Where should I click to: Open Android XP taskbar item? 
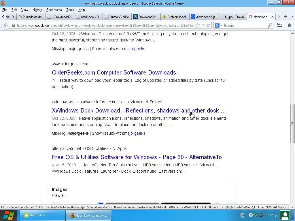[42, 215]
